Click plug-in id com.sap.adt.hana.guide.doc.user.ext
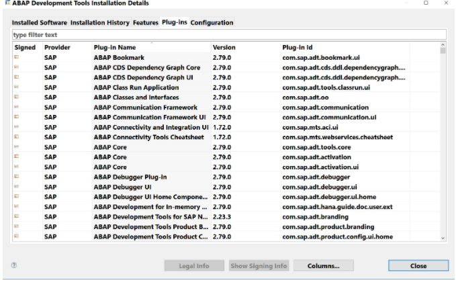Viewport: 456px width, 295px height. 337,207
